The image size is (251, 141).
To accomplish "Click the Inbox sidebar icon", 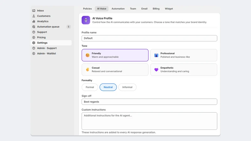I will (x=34, y=11).
